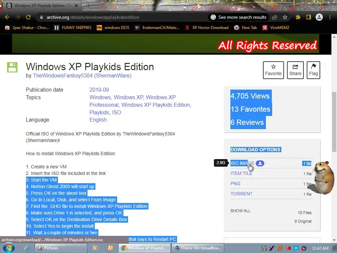Image resolution: width=337 pixels, height=253 pixels.
Task: Click the 9 Original count
Action: tap(303, 221)
